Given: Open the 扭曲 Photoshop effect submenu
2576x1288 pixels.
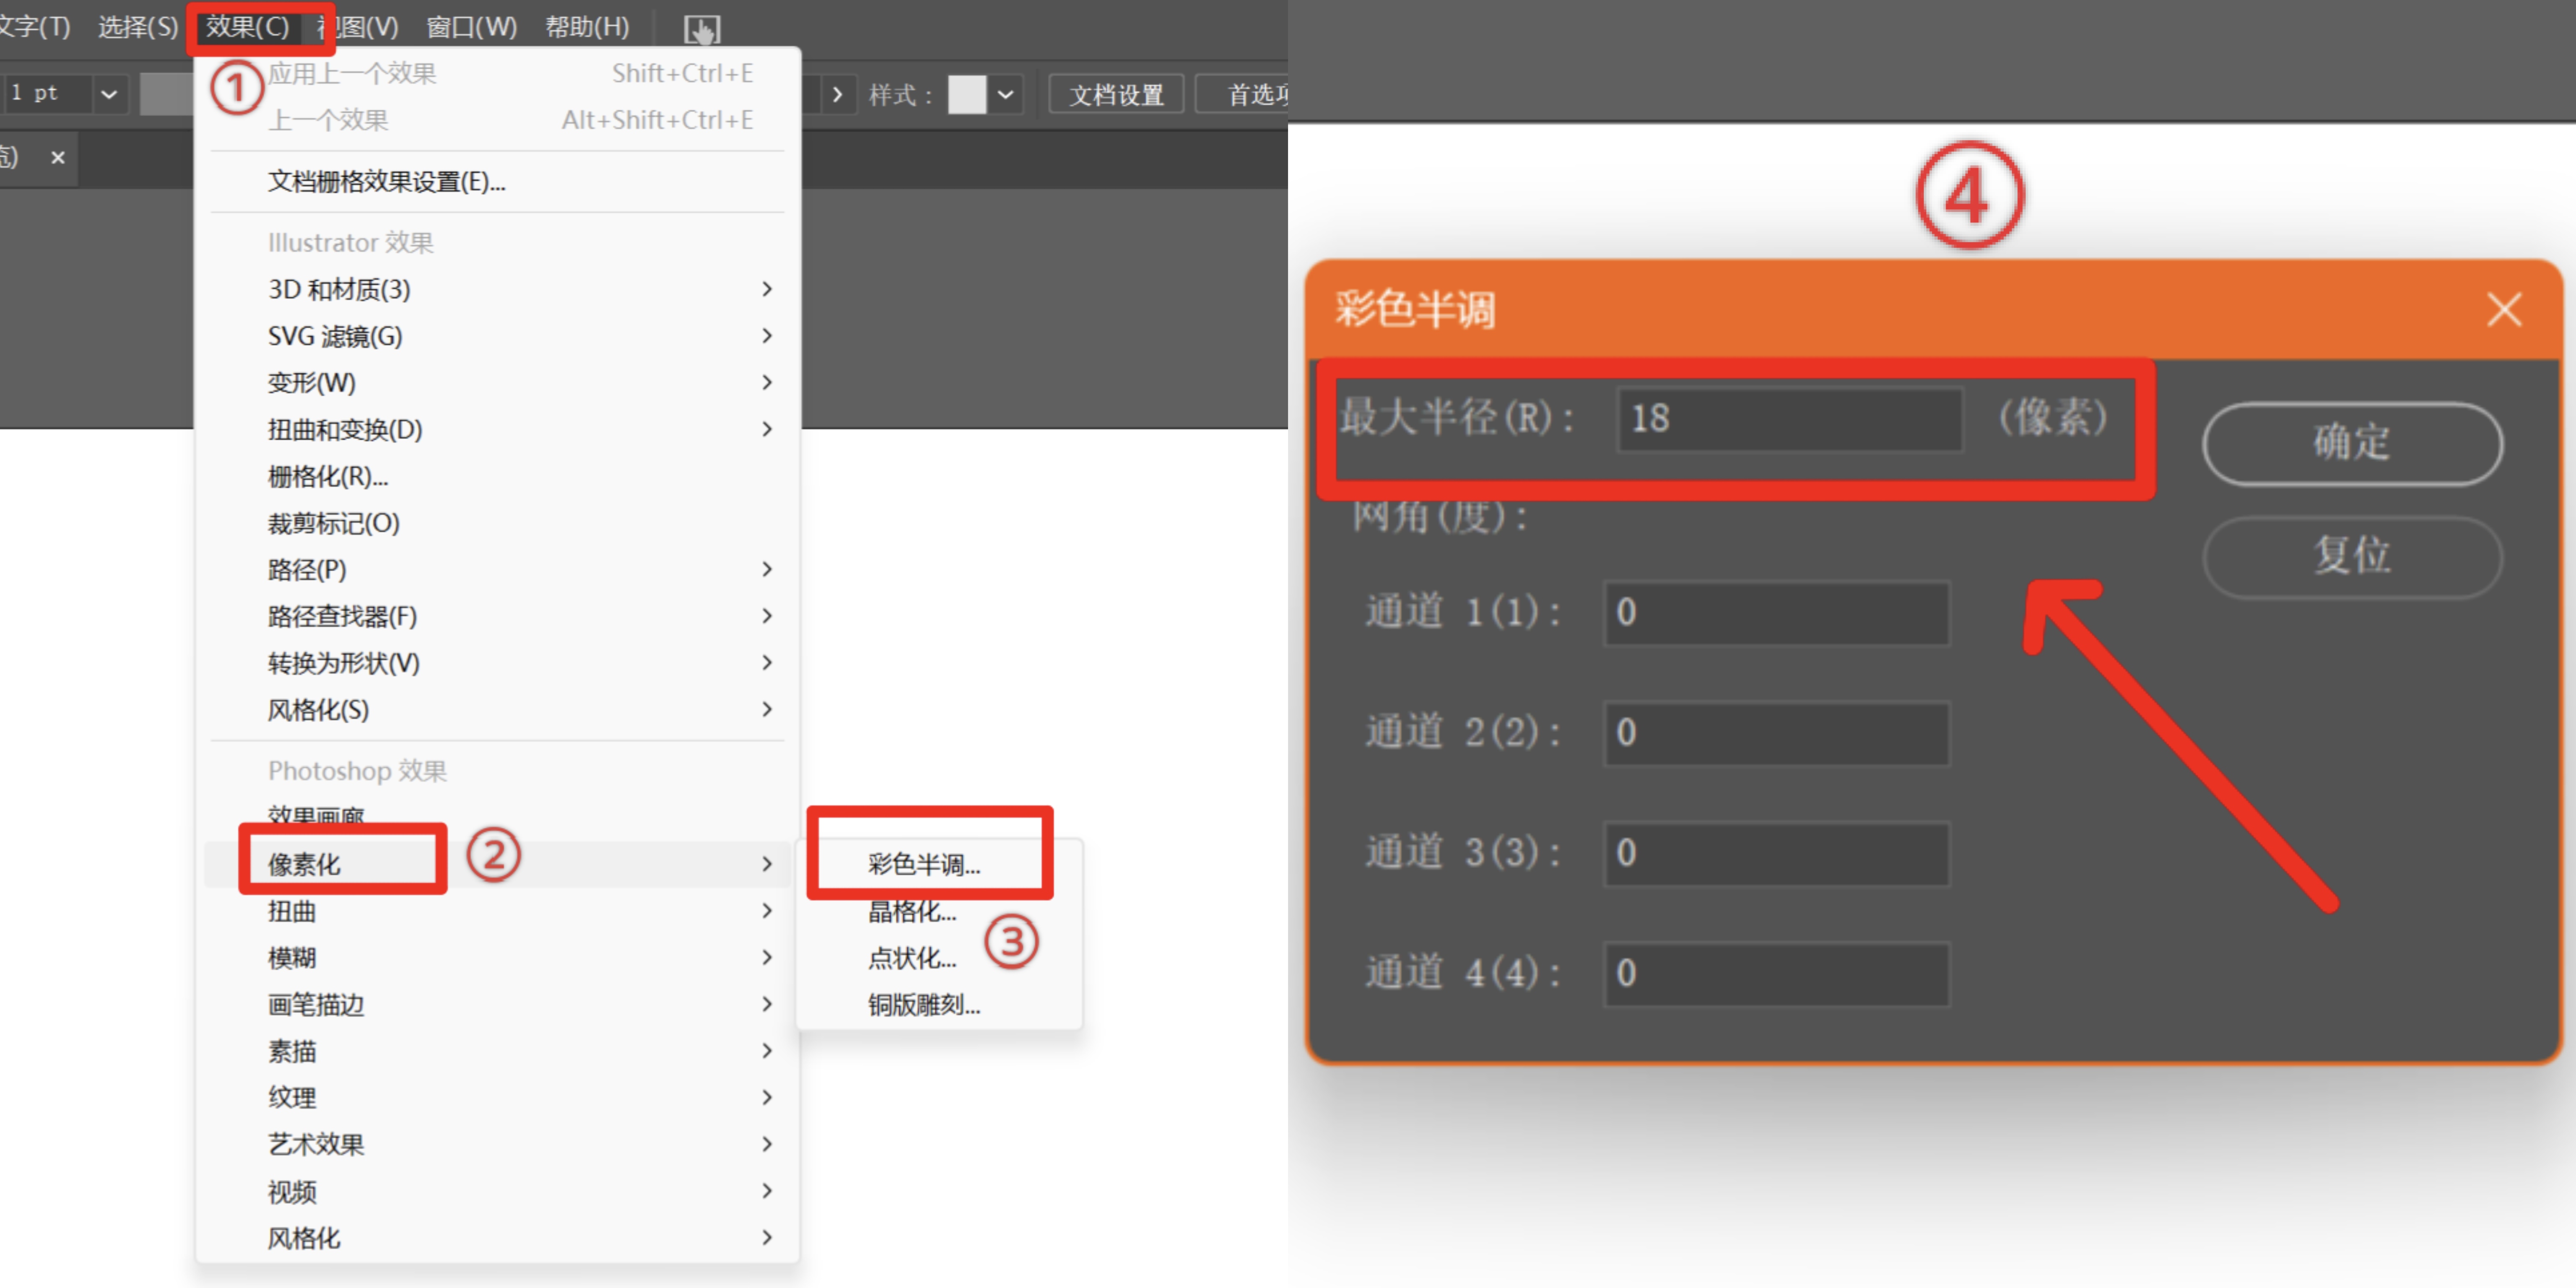Looking at the screenshot, I should point(497,911).
